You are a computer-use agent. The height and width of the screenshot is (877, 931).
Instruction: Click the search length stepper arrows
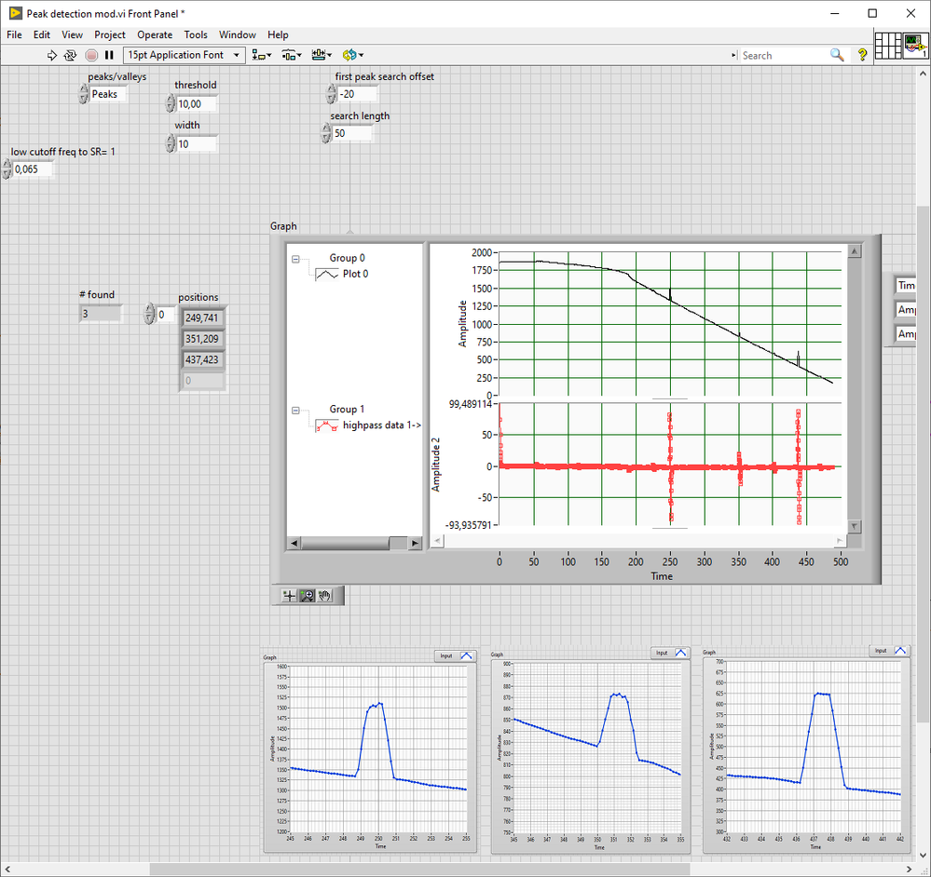(x=326, y=133)
